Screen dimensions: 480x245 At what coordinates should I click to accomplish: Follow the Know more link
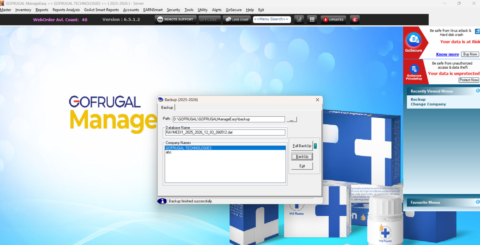[x=447, y=54]
